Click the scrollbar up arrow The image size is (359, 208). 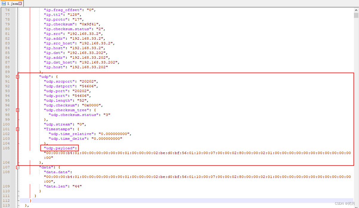coord(356,10)
